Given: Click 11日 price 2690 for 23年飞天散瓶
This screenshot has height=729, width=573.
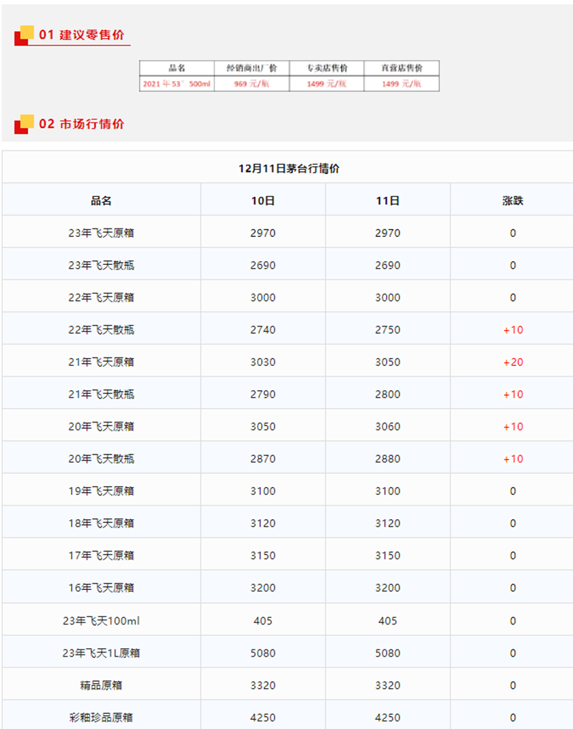Looking at the screenshot, I should [x=388, y=266].
